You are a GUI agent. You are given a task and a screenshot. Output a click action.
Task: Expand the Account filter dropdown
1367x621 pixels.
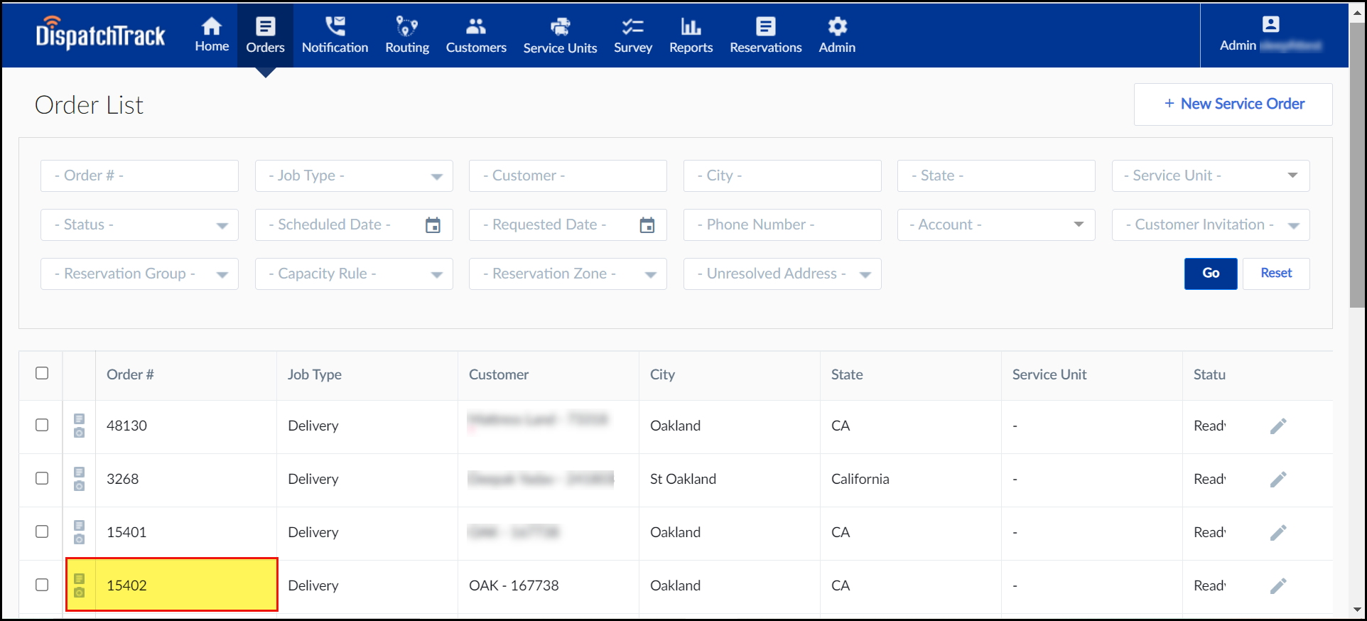pyautogui.click(x=996, y=225)
